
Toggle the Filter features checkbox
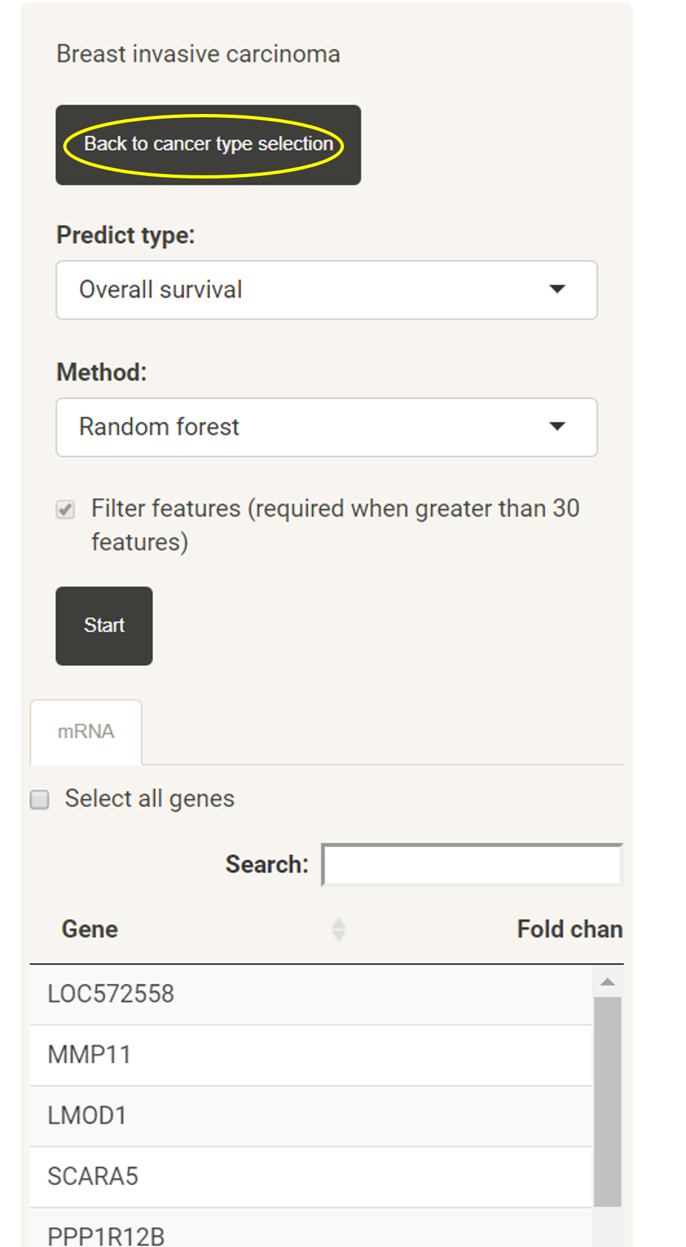click(65, 509)
